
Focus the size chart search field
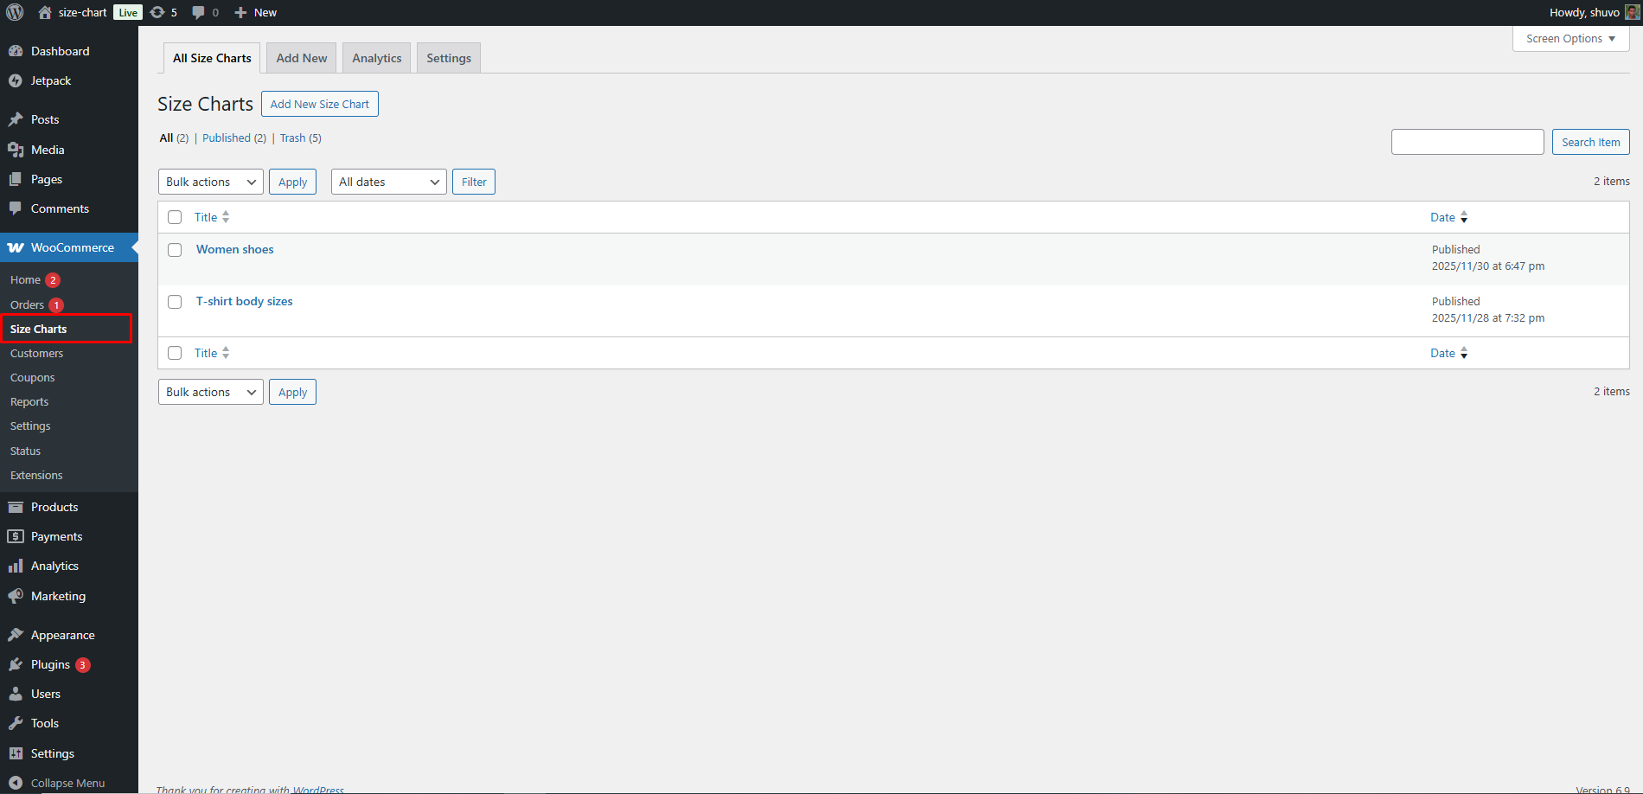pyautogui.click(x=1467, y=142)
